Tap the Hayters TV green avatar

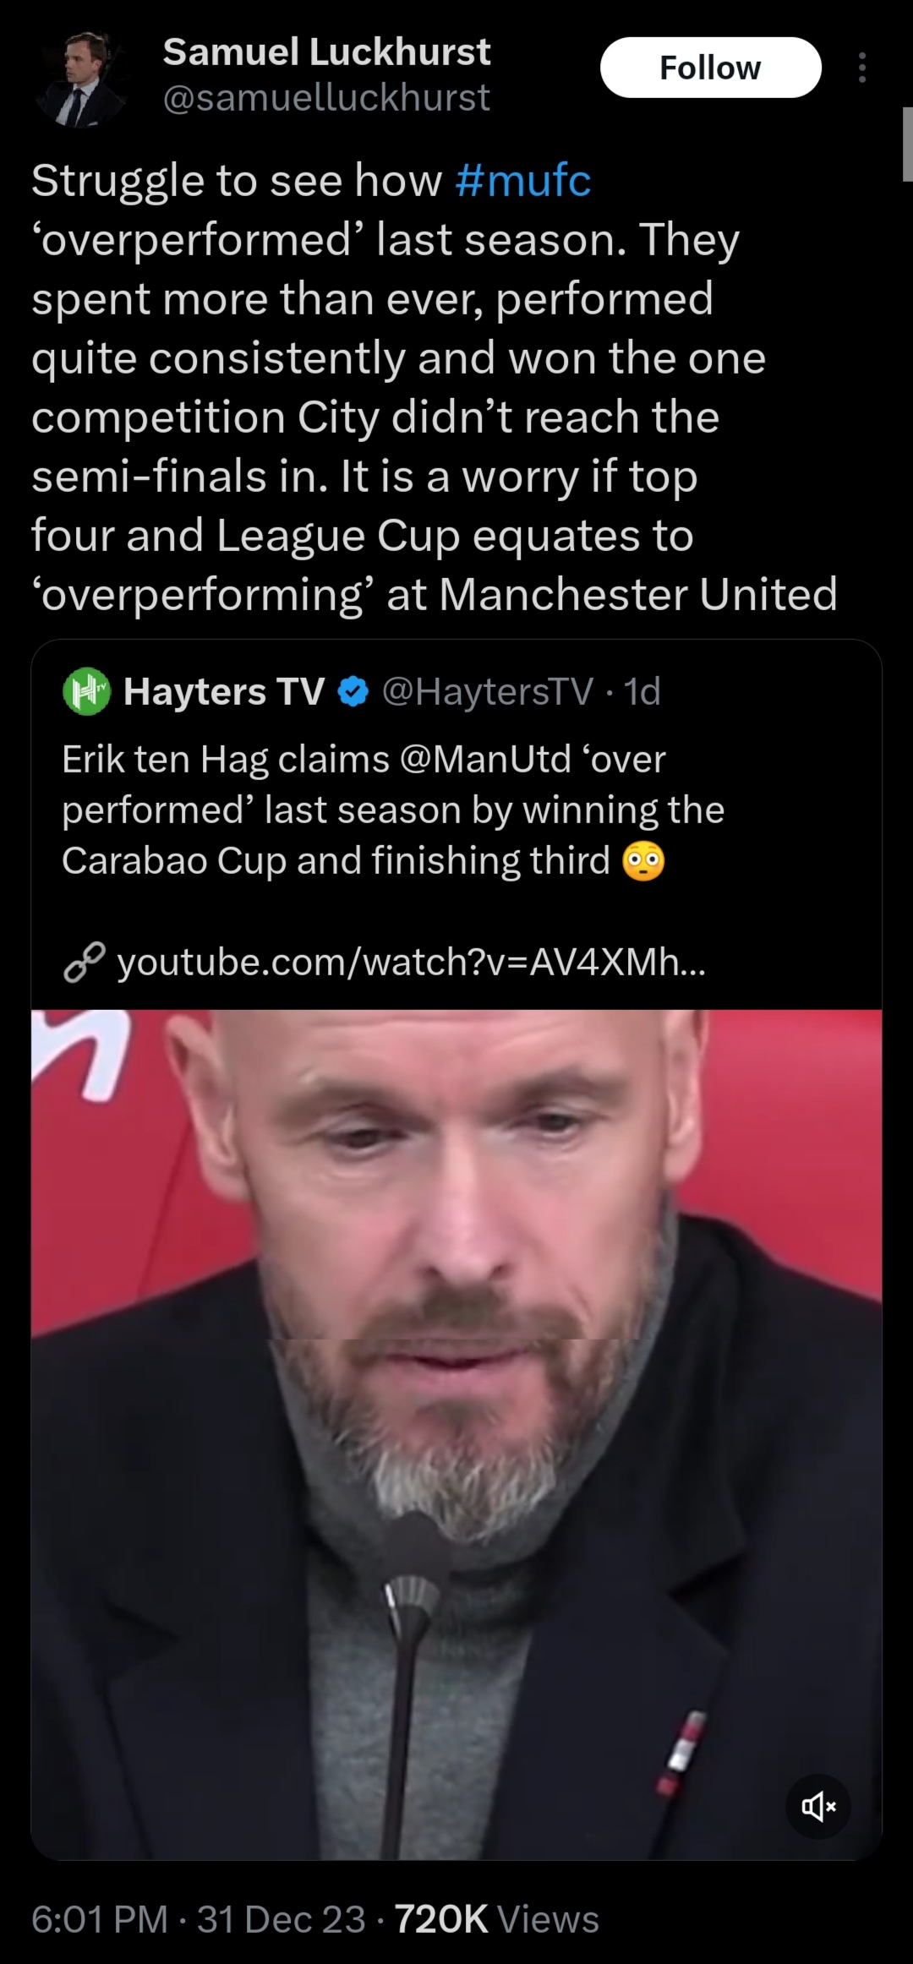pos(86,691)
